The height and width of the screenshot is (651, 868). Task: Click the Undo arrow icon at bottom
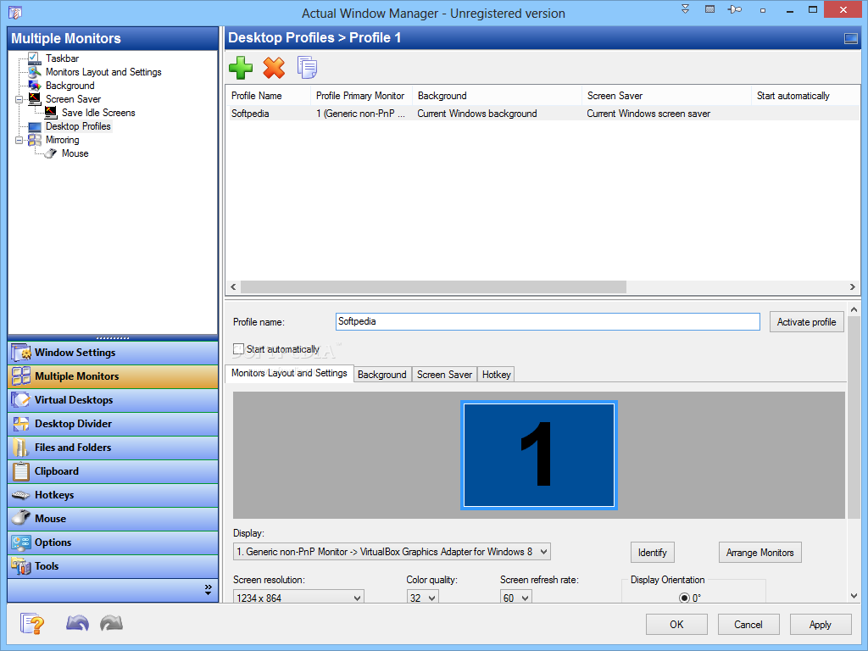pyautogui.click(x=77, y=624)
